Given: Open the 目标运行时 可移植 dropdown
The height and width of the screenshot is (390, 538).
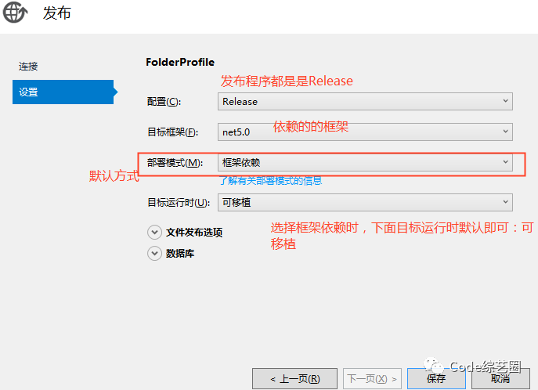Looking at the screenshot, I should 365,202.
